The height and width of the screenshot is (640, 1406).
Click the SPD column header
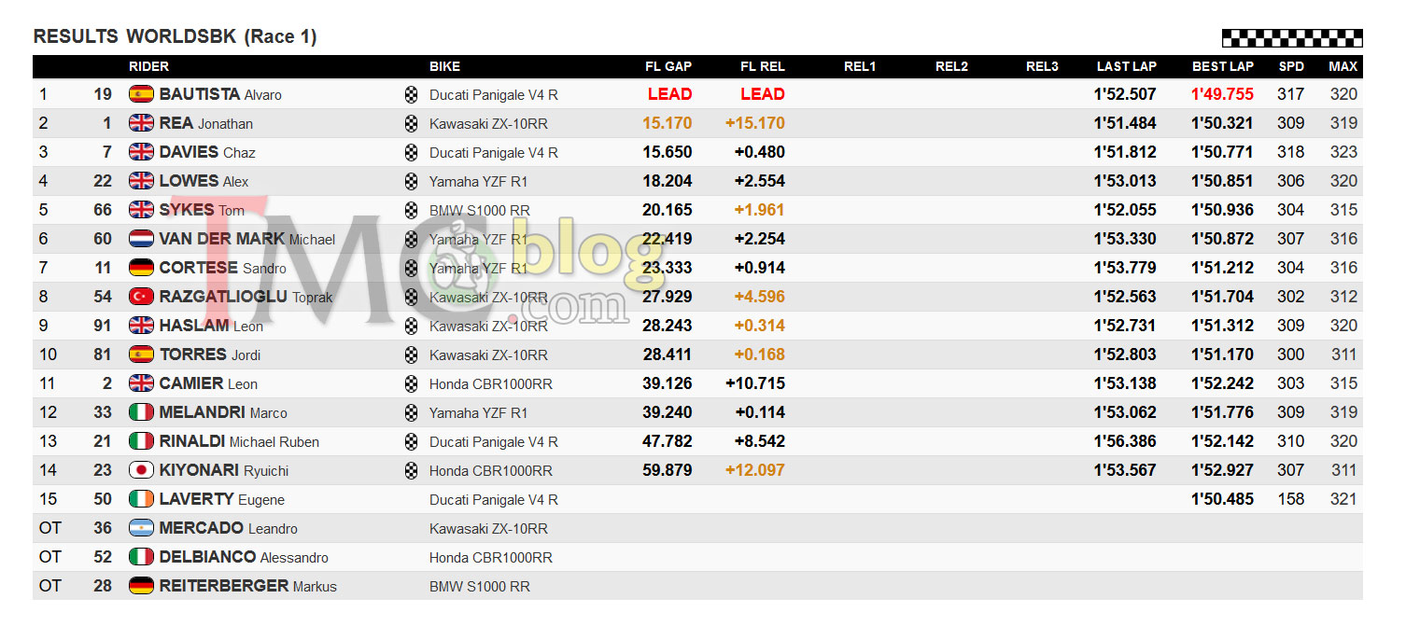pos(1292,66)
